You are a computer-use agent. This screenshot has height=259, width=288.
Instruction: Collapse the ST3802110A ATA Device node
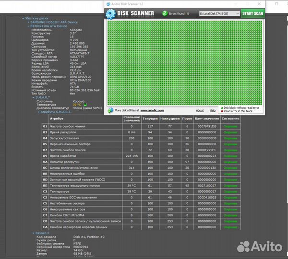pos(28,26)
